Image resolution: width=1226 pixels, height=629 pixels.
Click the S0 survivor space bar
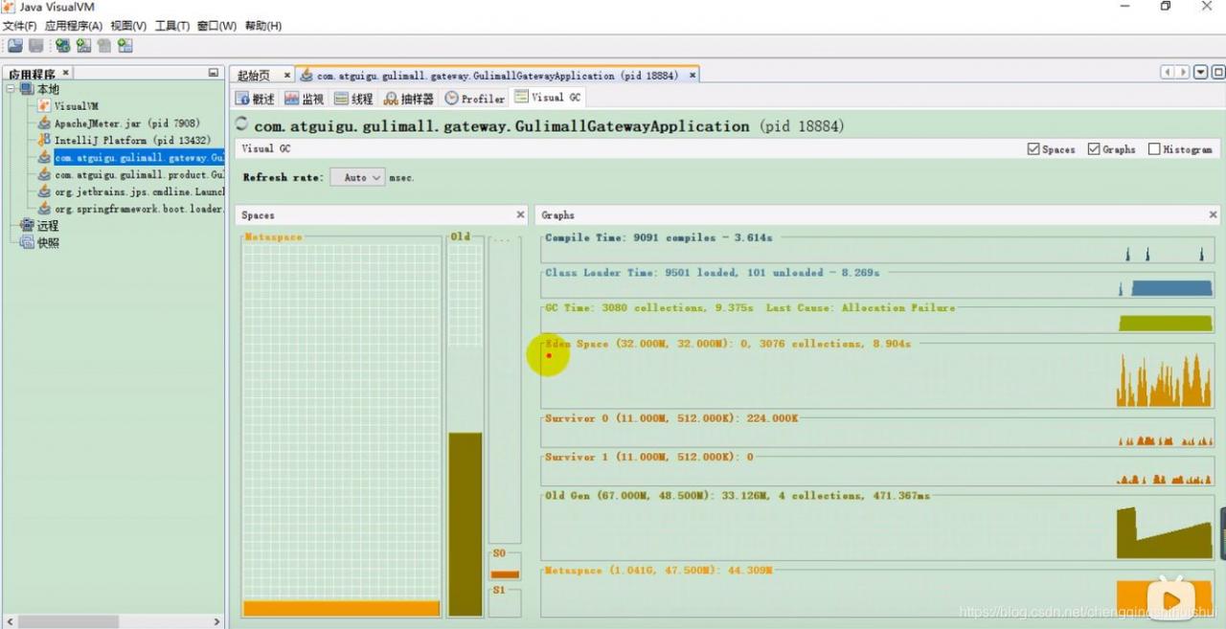coord(505,574)
